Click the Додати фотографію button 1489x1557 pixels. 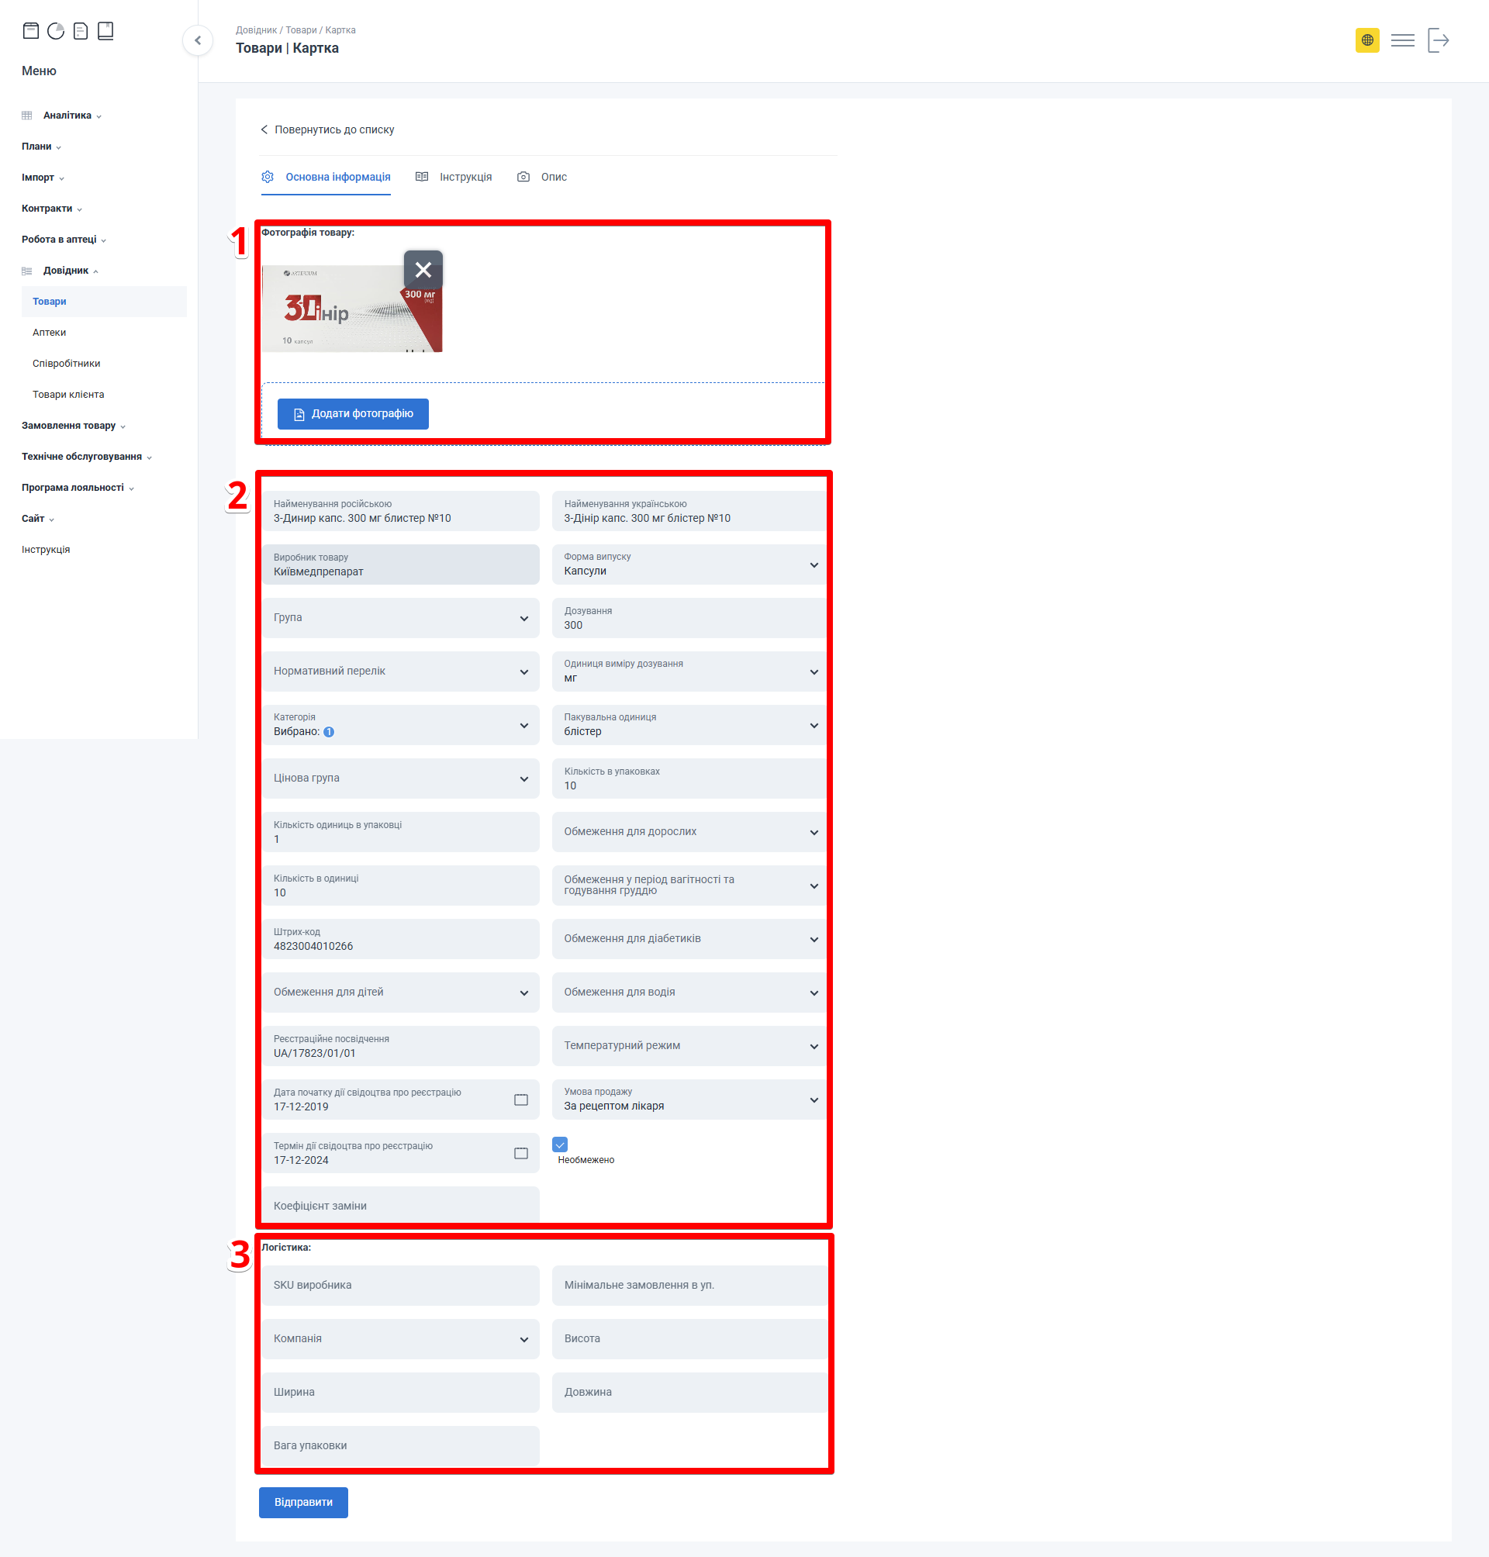352,414
